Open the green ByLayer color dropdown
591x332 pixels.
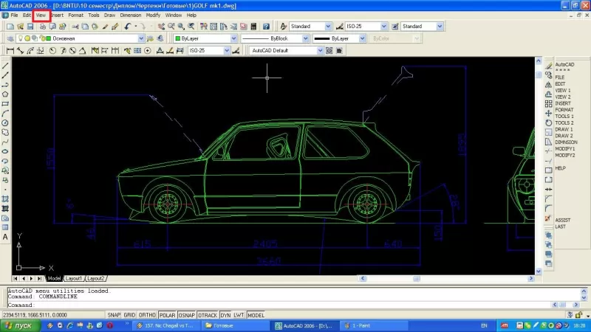click(x=233, y=38)
